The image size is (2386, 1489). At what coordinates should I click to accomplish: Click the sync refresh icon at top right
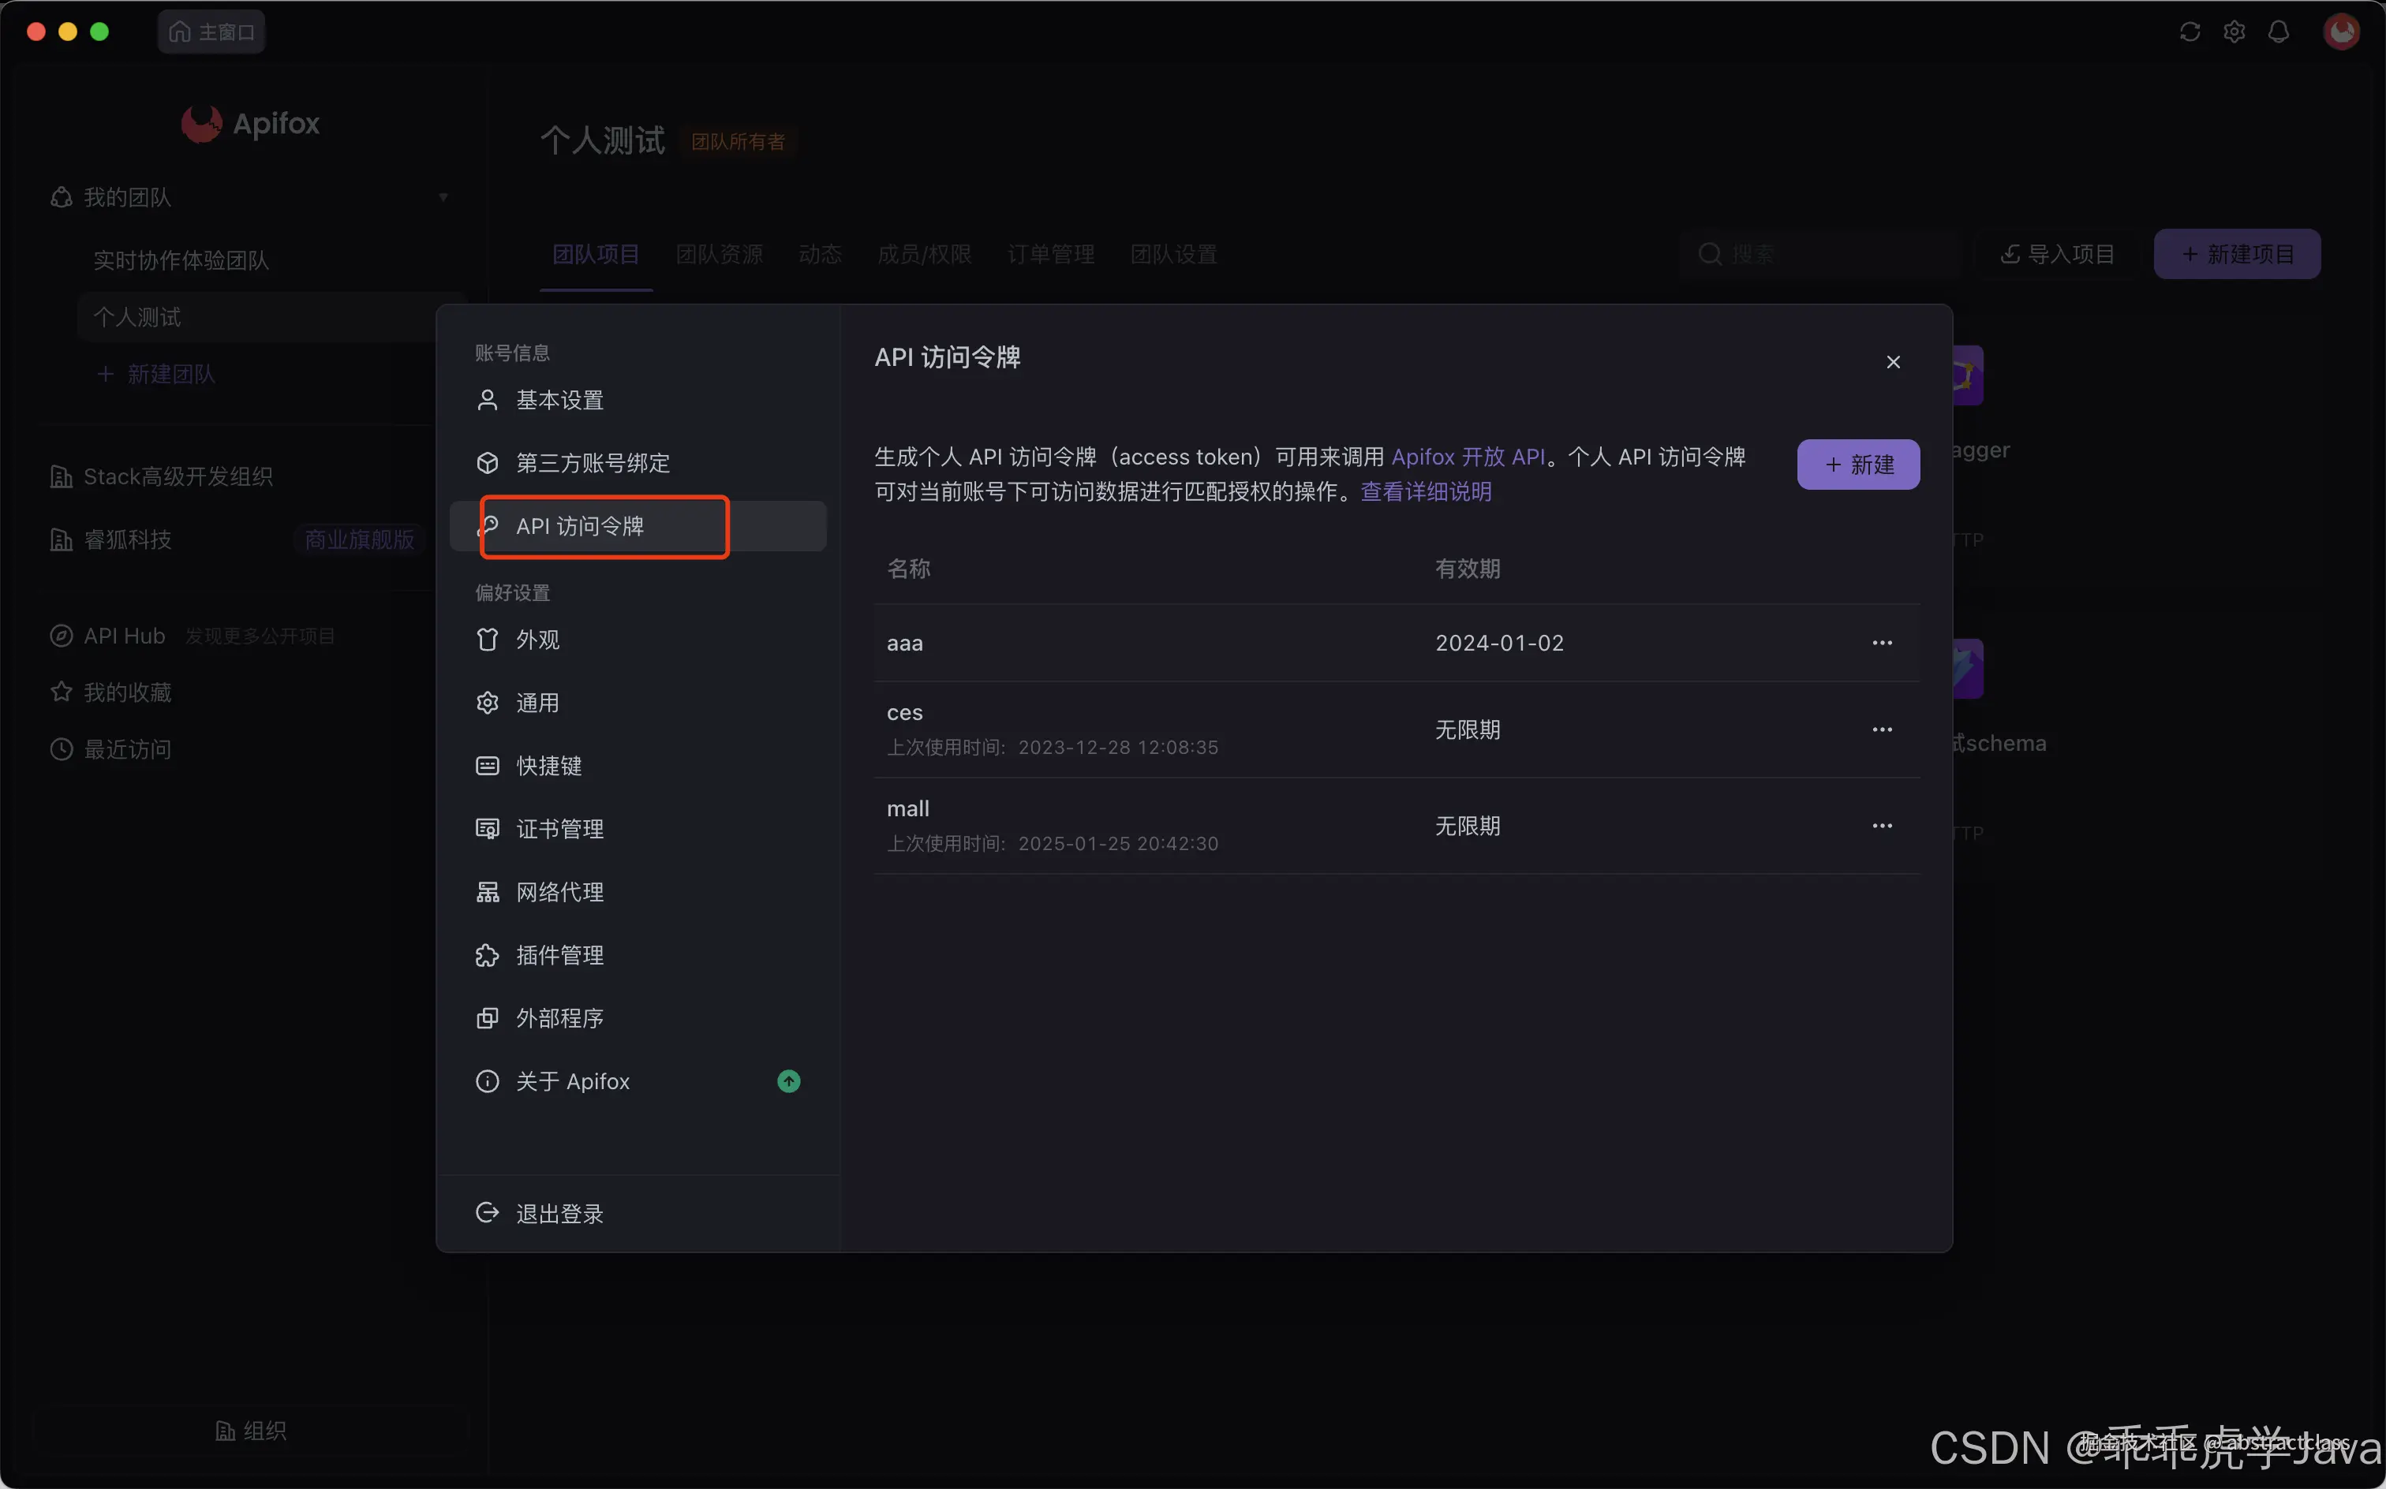[x=2190, y=31]
